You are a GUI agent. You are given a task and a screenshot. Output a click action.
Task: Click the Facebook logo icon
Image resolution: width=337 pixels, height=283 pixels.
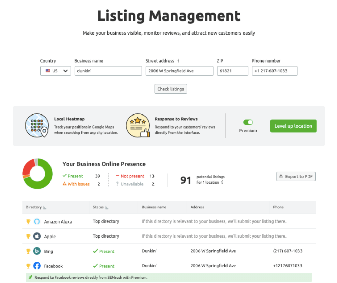[x=37, y=266]
